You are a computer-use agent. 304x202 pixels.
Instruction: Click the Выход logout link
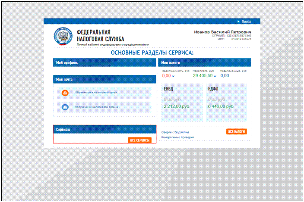[x=246, y=21]
